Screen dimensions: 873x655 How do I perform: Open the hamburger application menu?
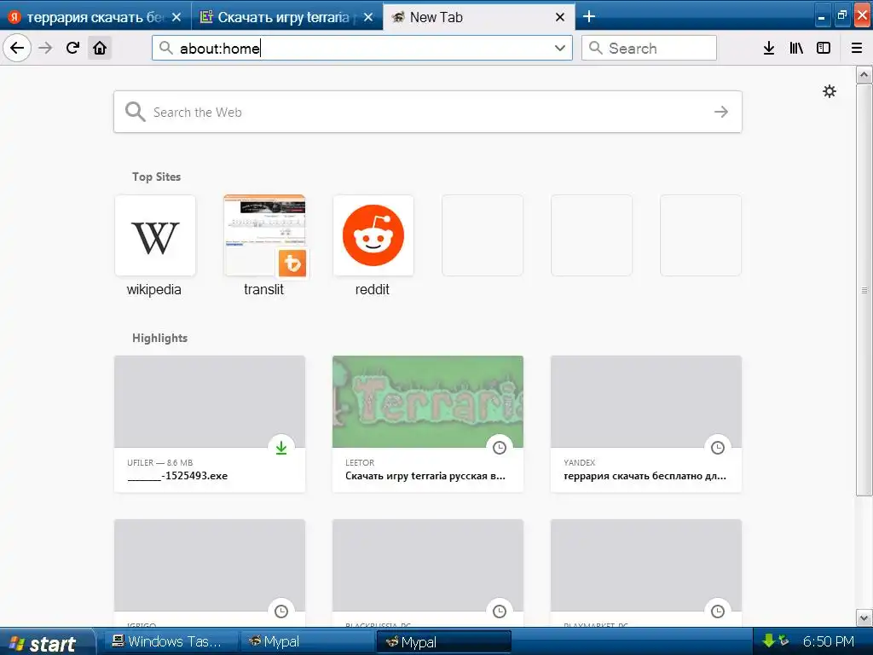tap(857, 48)
